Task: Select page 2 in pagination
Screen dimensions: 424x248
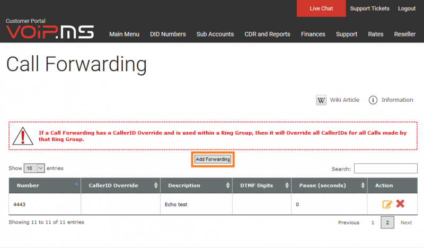Action: pos(387,223)
